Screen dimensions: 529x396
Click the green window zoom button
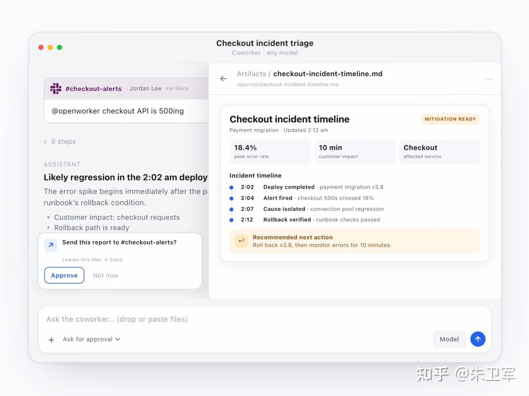coord(59,47)
